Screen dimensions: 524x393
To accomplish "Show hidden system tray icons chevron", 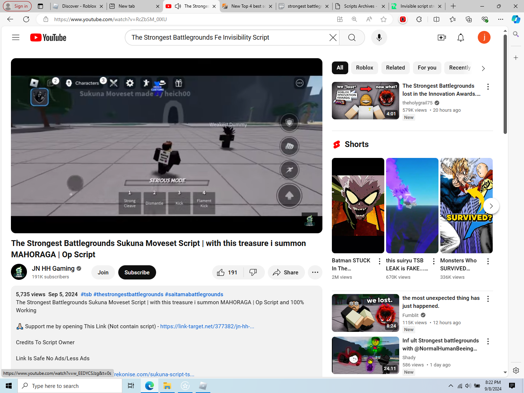I will pos(450,386).
